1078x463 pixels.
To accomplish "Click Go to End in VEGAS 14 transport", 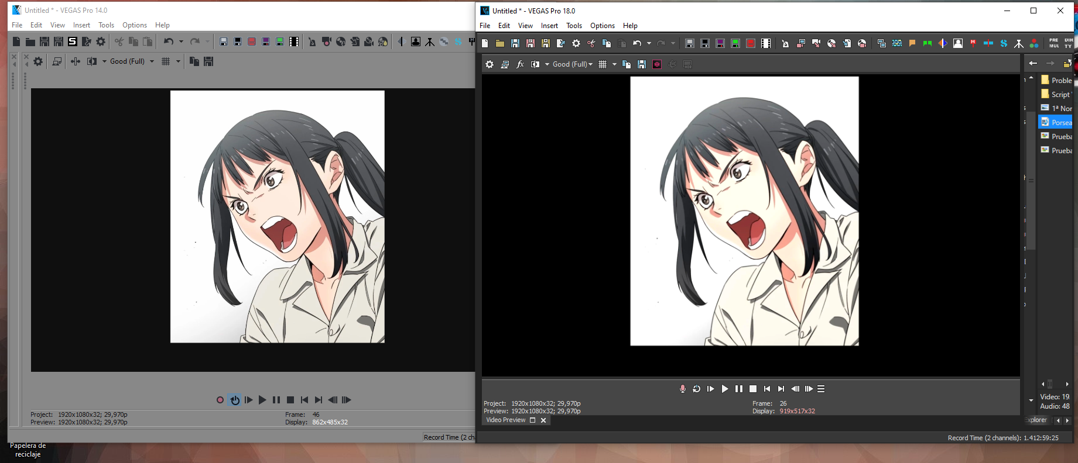I will coord(318,400).
